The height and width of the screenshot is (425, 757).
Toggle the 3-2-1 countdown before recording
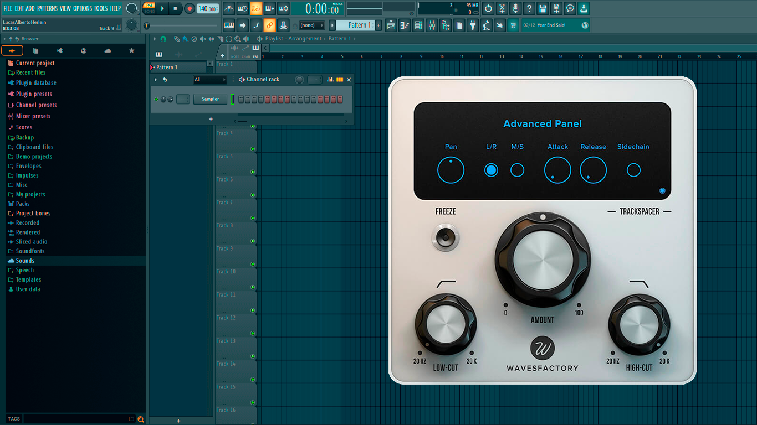[256, 8]
